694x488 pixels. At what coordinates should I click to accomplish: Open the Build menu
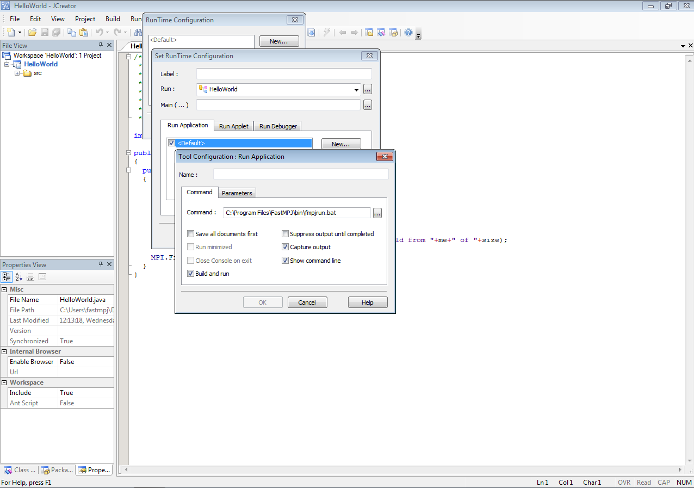click(x=113, y=19)
